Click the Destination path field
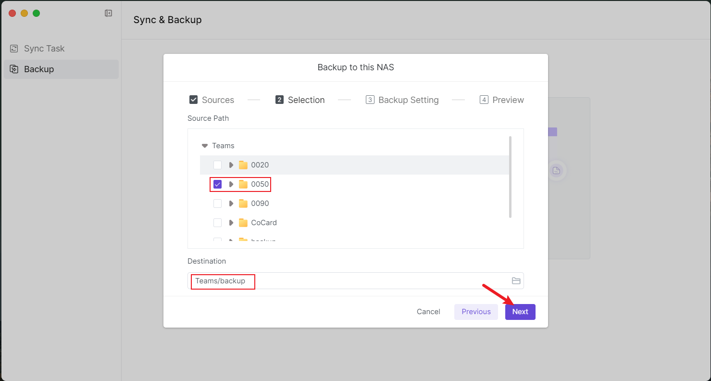711x381 pixels. click(346, 281)
